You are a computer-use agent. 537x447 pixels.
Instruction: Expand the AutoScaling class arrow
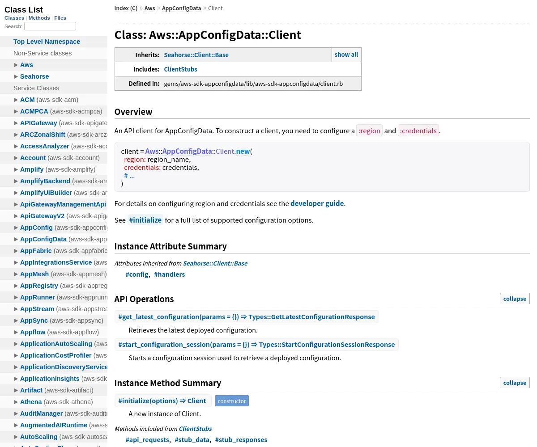[16, 437]
